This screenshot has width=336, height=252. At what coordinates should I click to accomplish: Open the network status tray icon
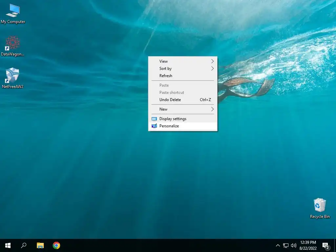pos(286,245)
